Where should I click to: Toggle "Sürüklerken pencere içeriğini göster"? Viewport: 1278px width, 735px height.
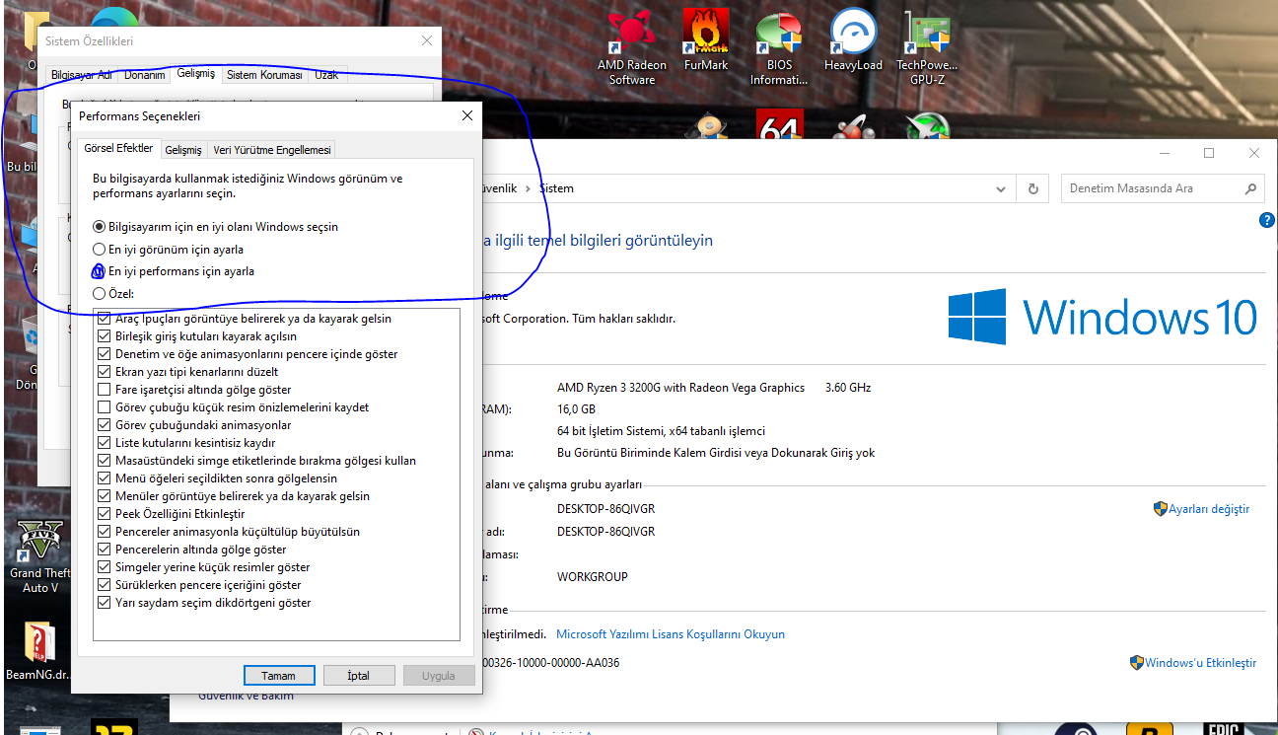[105, 585]
